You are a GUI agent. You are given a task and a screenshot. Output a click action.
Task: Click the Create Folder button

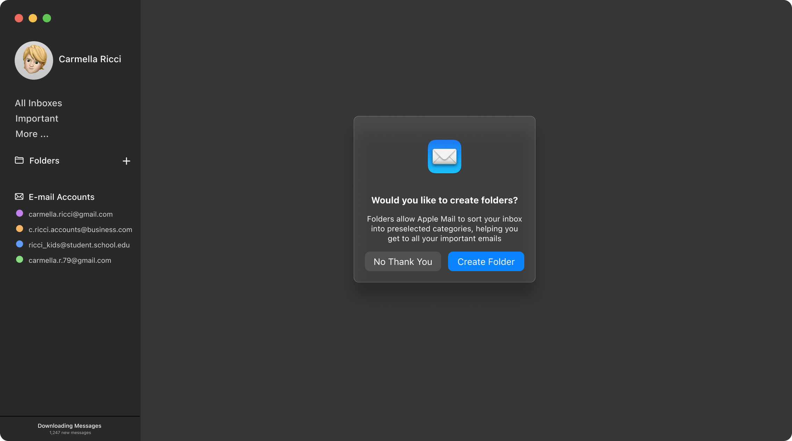(486, 261)
